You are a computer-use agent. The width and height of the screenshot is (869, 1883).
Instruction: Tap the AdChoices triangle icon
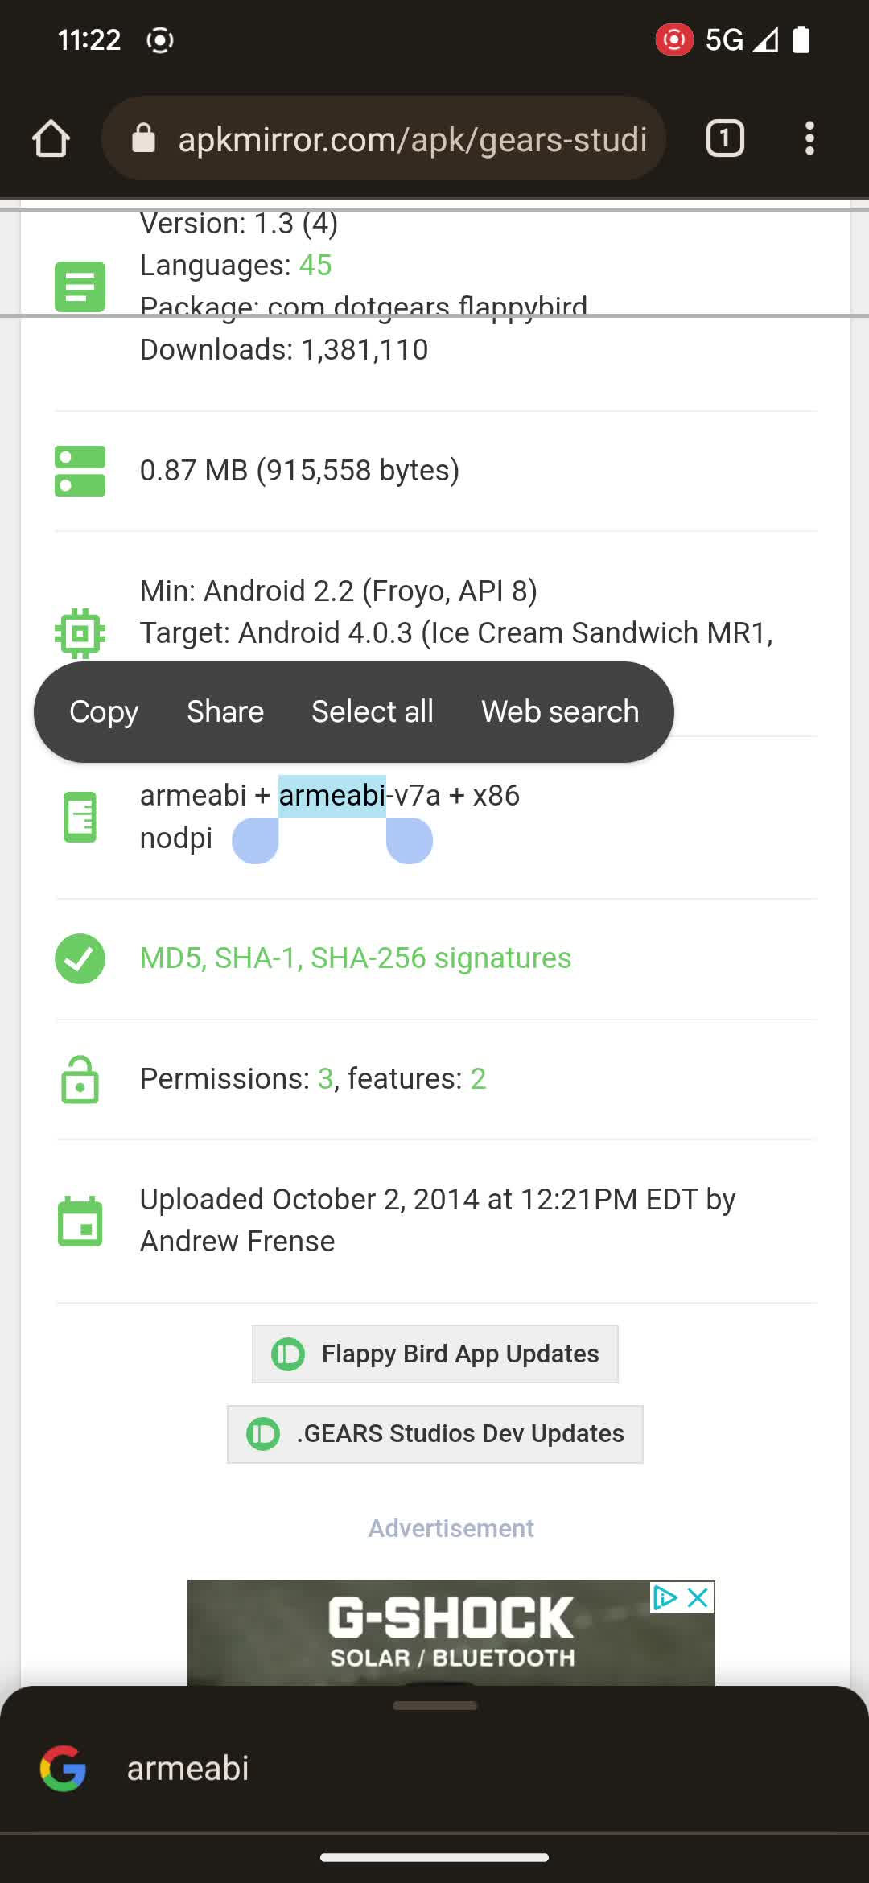[665, 1597]
